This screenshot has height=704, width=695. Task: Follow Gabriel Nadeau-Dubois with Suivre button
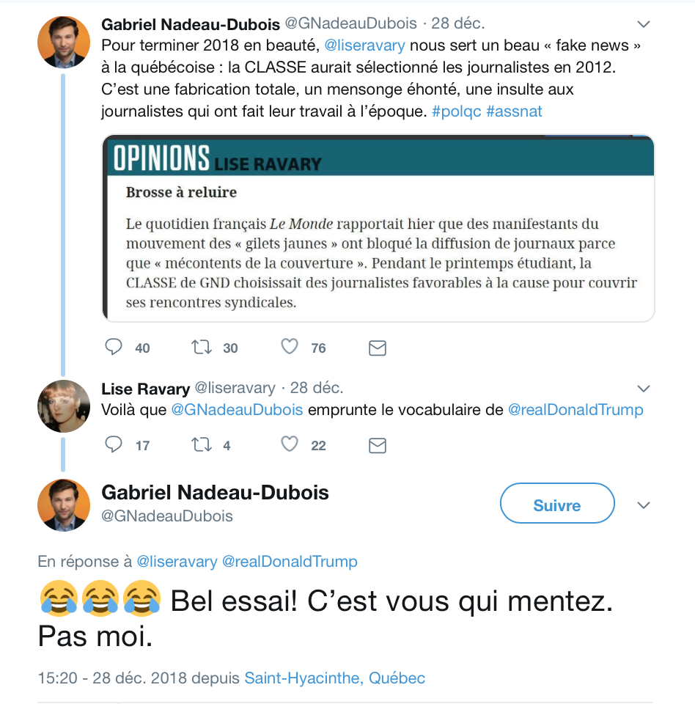[557, 503]
